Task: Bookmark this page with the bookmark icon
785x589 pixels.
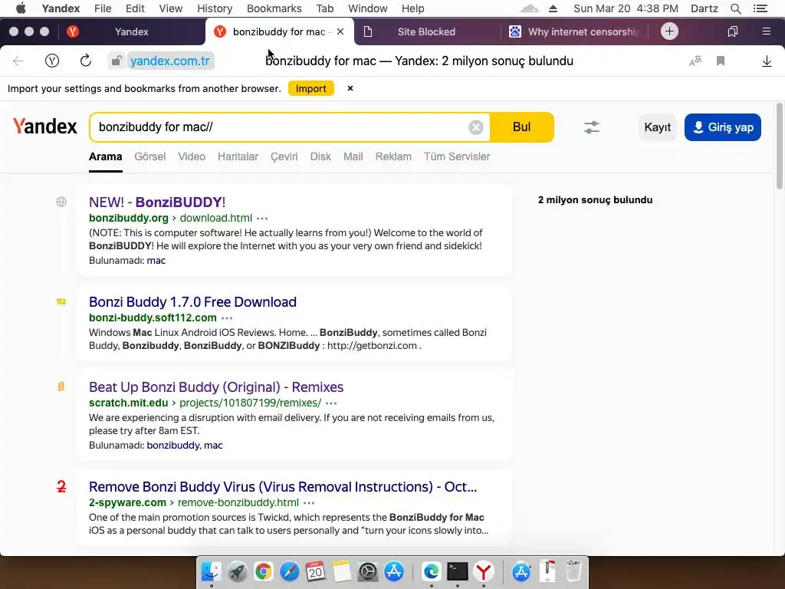Action: pyautogui.click(x=721, y=61)
